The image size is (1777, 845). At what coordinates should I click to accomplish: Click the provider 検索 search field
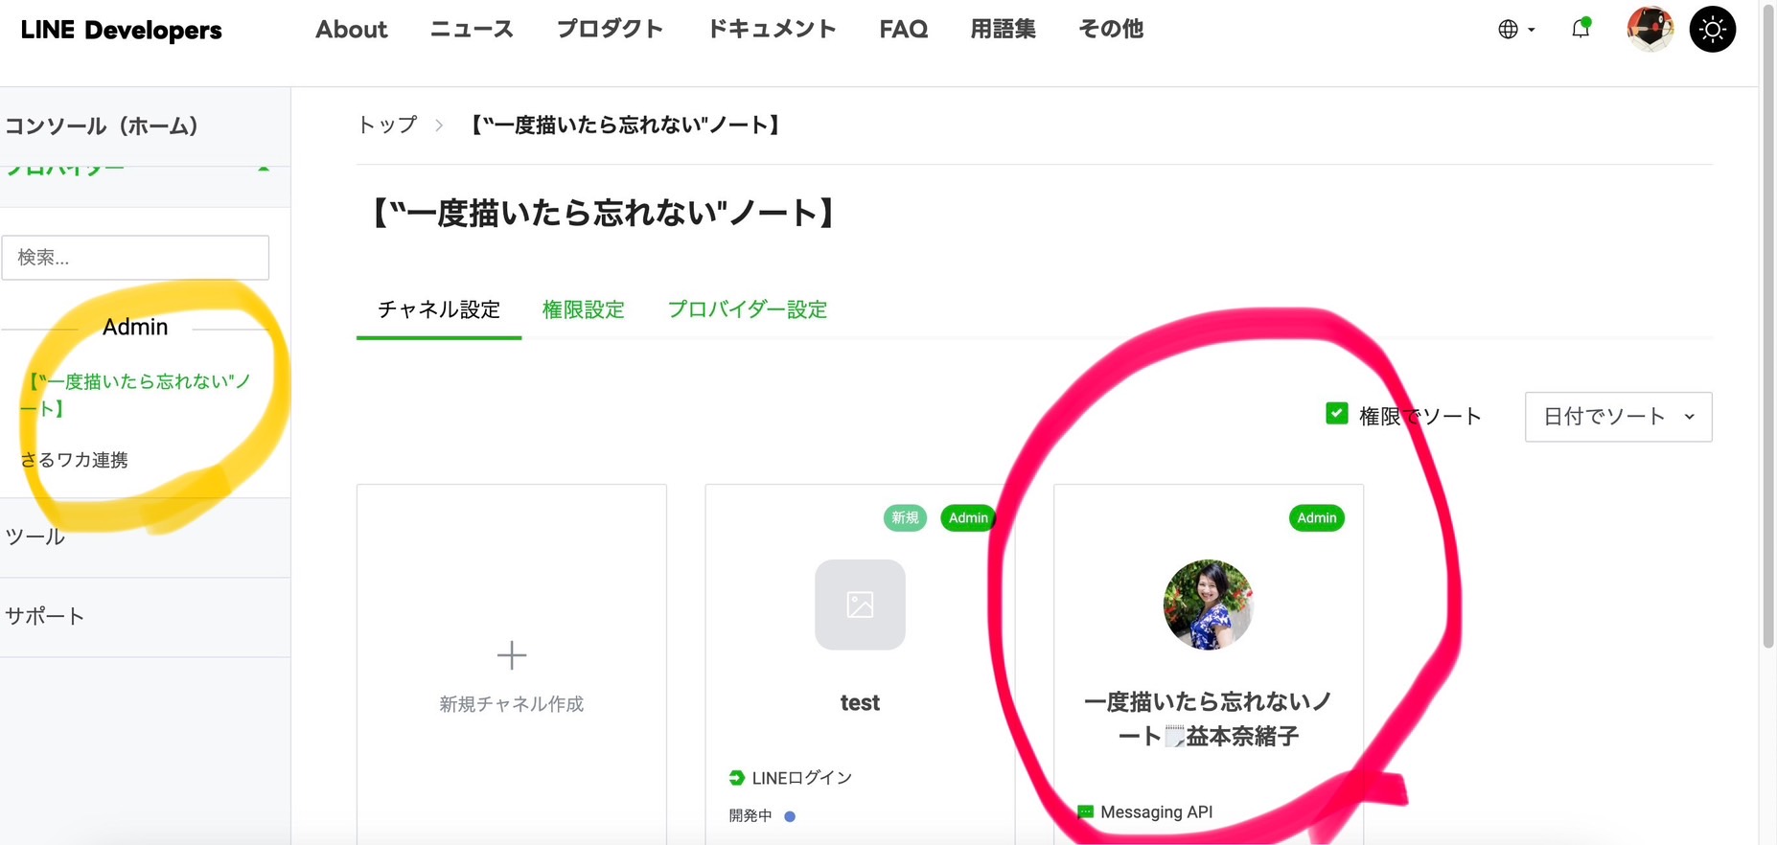click(135, 258)
